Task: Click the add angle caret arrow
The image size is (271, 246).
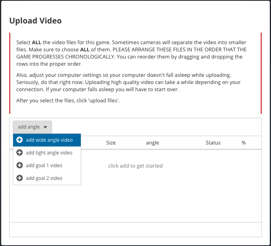Action: click(45, 127)
